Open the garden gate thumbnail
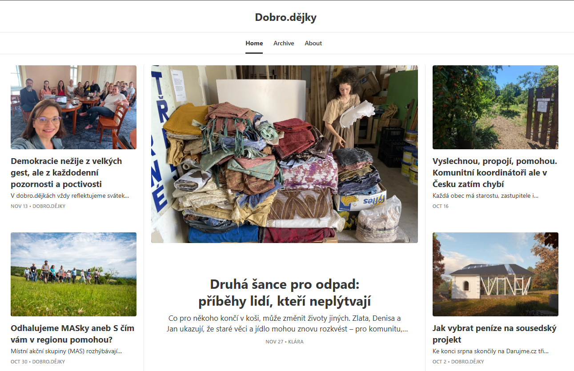The height and width of the screenshot is (371, 574). tap(495, 107)
